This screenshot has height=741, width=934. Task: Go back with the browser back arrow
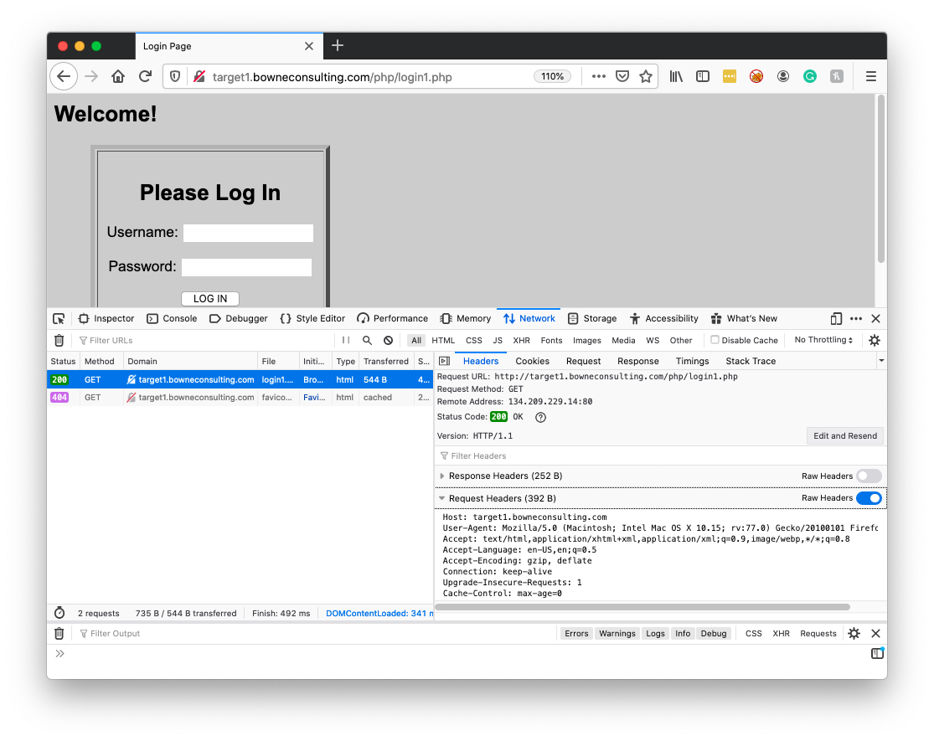[x=64, y=76]
